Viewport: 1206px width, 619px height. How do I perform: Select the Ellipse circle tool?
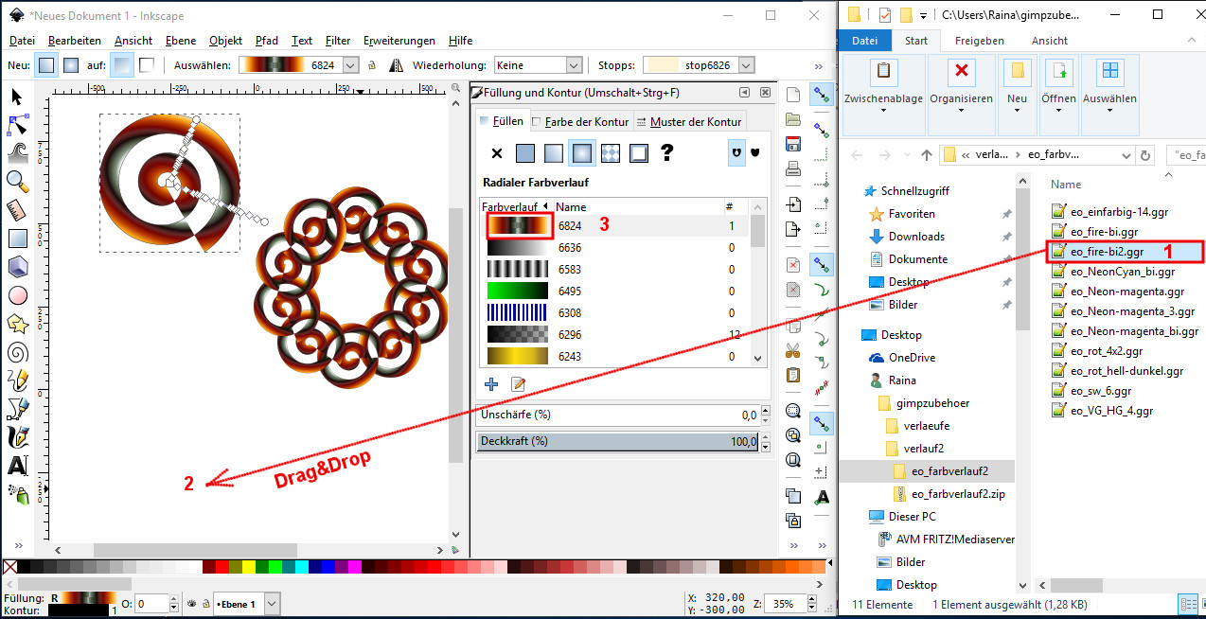pos(17,295)
